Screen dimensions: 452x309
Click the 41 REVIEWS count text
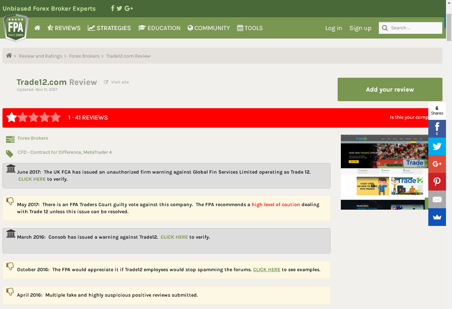coord(91,118)
